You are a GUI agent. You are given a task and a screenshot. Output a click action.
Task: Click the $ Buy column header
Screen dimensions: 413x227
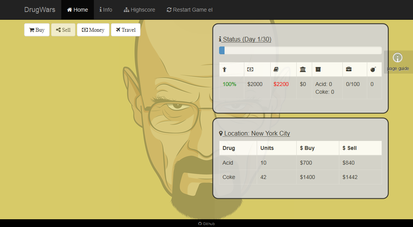[x=318, y=148]
